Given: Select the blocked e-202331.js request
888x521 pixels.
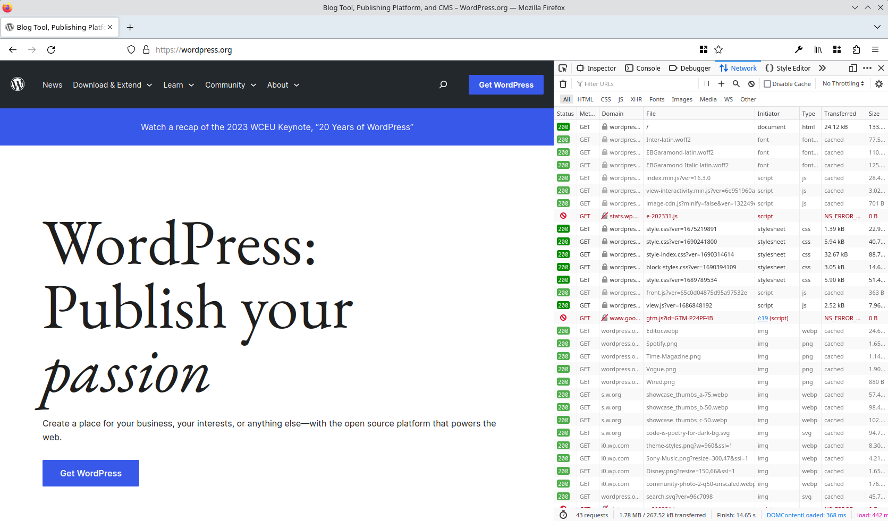Looking at the screenshot, I should pos(721,216).
